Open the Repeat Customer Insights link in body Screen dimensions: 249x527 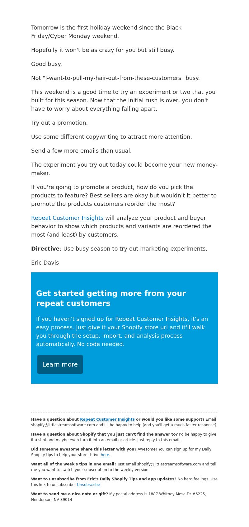point(67,218)
